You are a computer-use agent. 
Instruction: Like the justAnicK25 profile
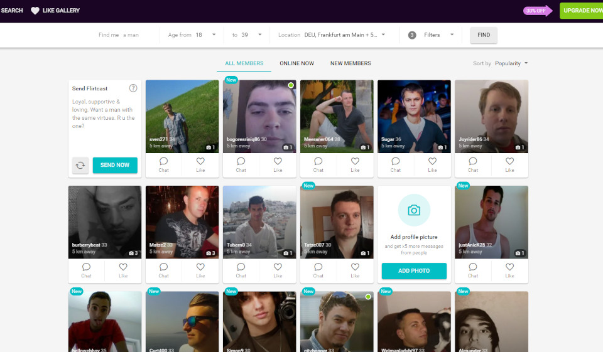[x=509, y=267]
